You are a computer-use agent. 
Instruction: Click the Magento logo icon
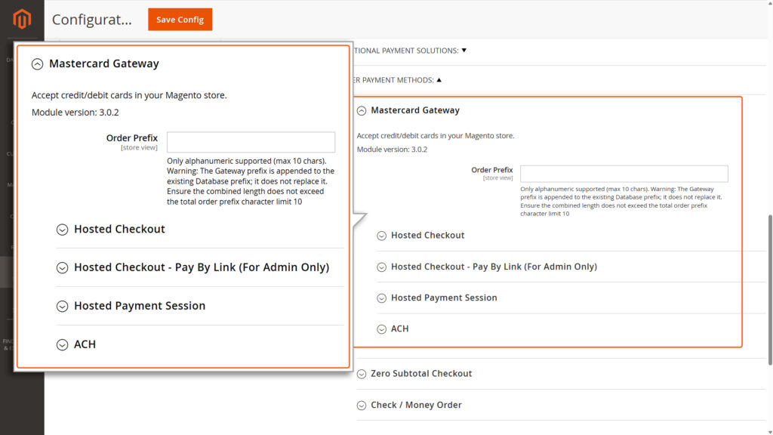[20, 20]
